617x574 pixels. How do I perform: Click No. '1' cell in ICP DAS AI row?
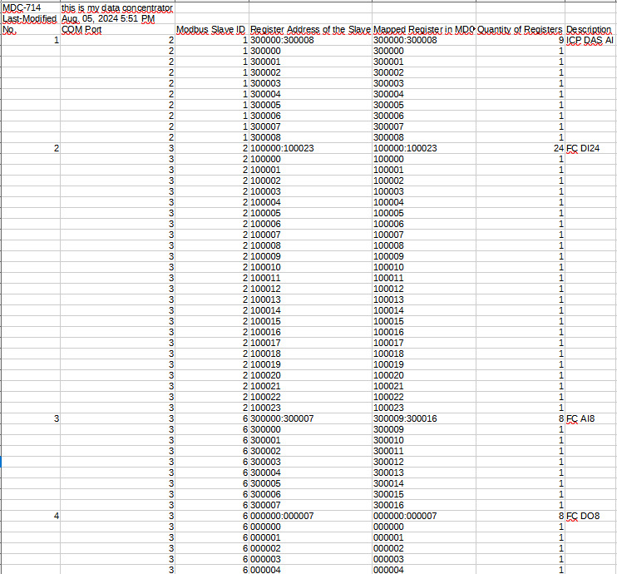31,40
